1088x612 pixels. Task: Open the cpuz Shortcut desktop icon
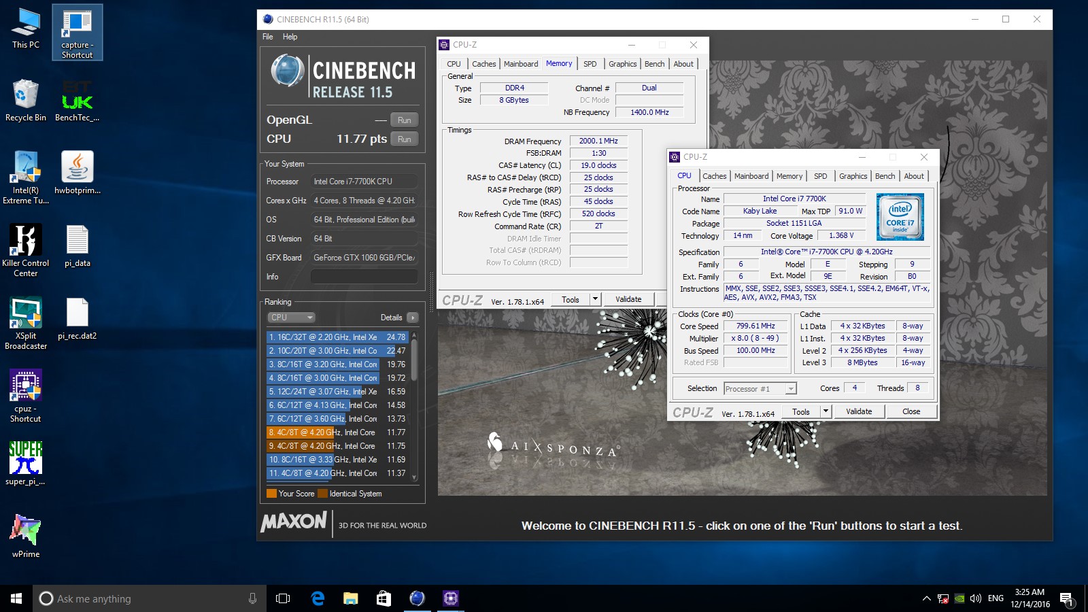[x=26, y=396]
